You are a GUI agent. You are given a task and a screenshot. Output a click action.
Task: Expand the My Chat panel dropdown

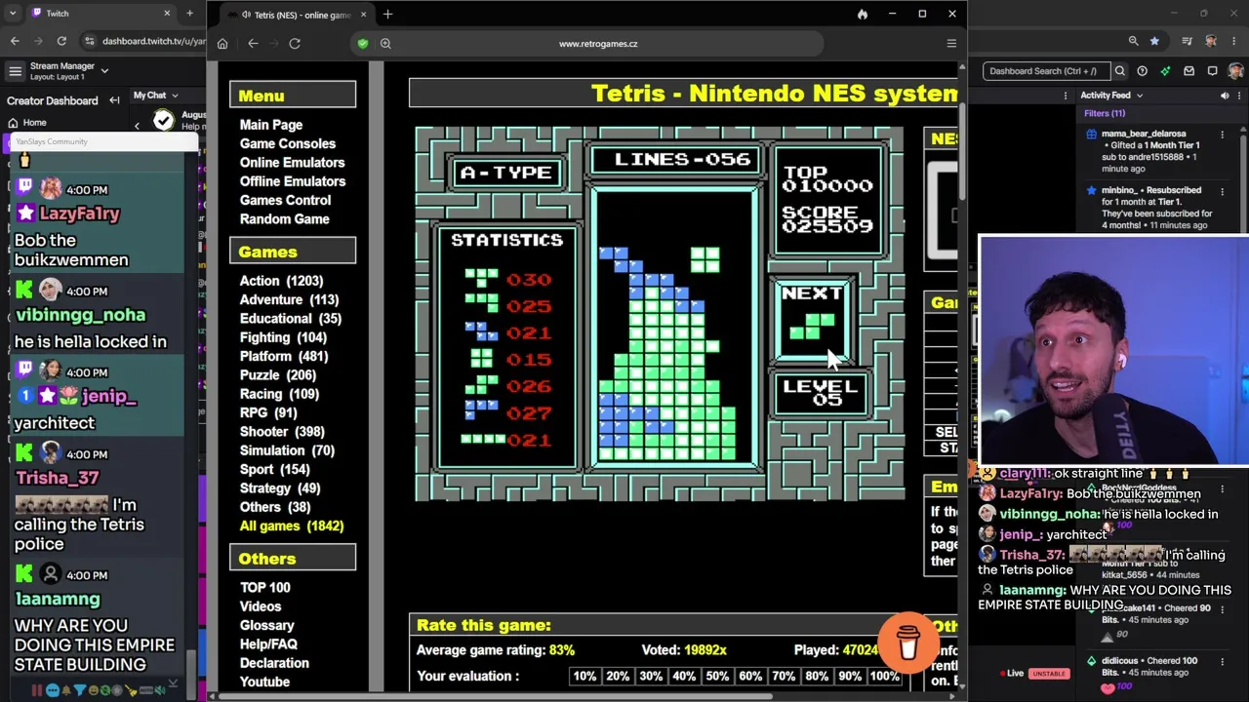pos(174,96)
